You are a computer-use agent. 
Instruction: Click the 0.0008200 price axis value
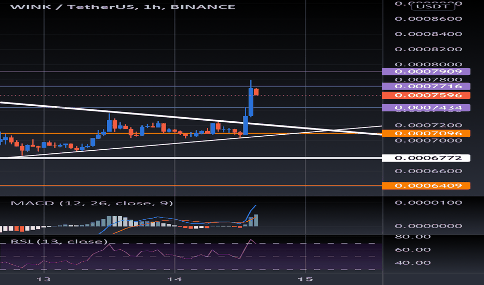coord(428,49)
